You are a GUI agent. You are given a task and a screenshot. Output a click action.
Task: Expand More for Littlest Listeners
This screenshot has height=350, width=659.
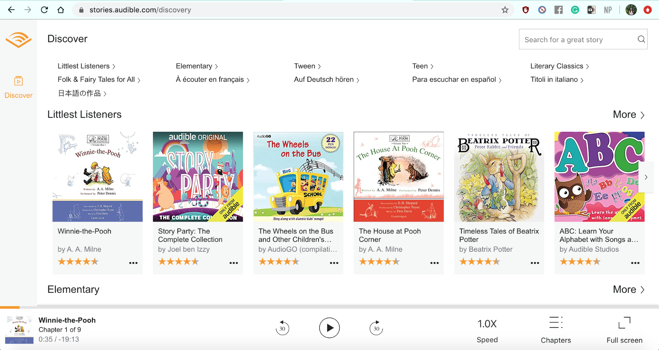(x=628, y=115)
